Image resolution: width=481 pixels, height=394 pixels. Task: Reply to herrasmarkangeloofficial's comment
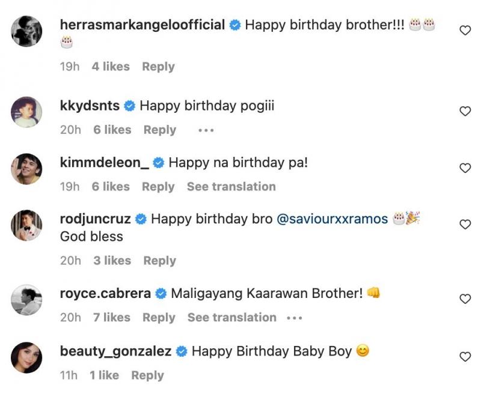[158, 67]
